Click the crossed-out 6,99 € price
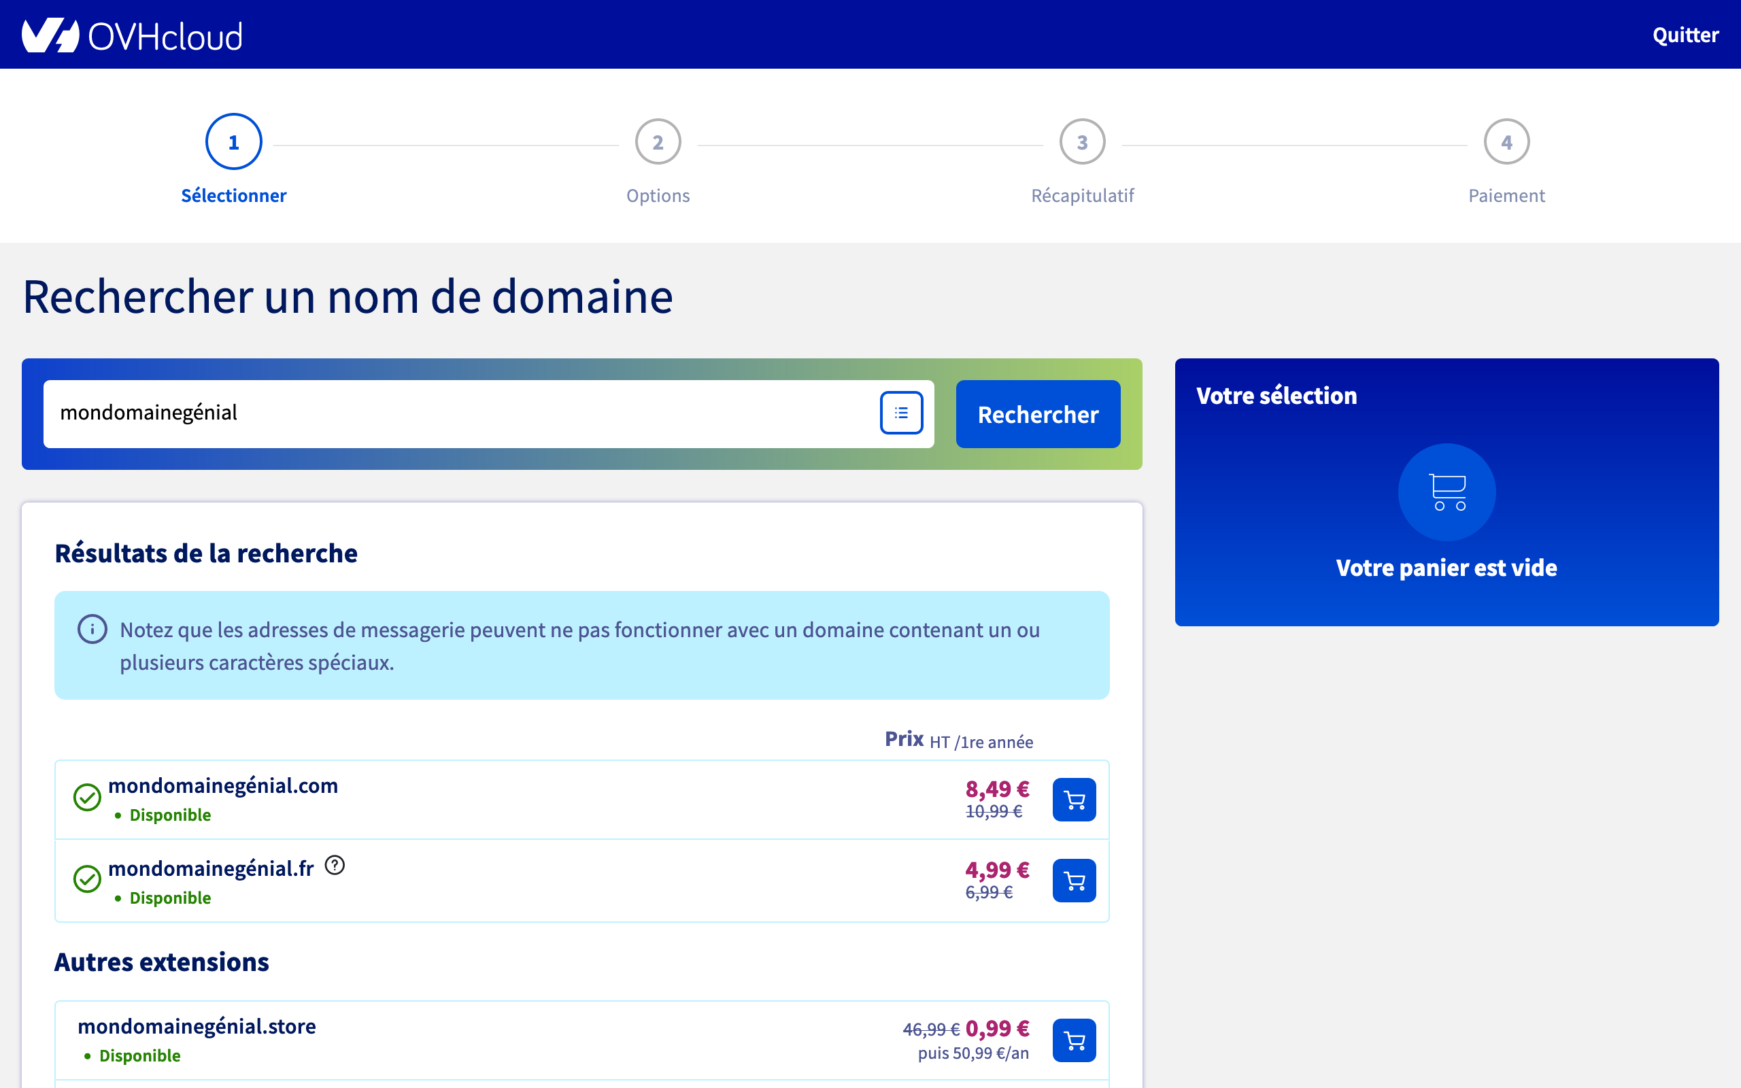The width and height of the screenshot is (1741, 1088). click(990, 892)
